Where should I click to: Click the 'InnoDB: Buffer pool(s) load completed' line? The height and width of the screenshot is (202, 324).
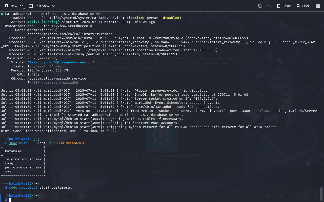(x=125, y=95)
